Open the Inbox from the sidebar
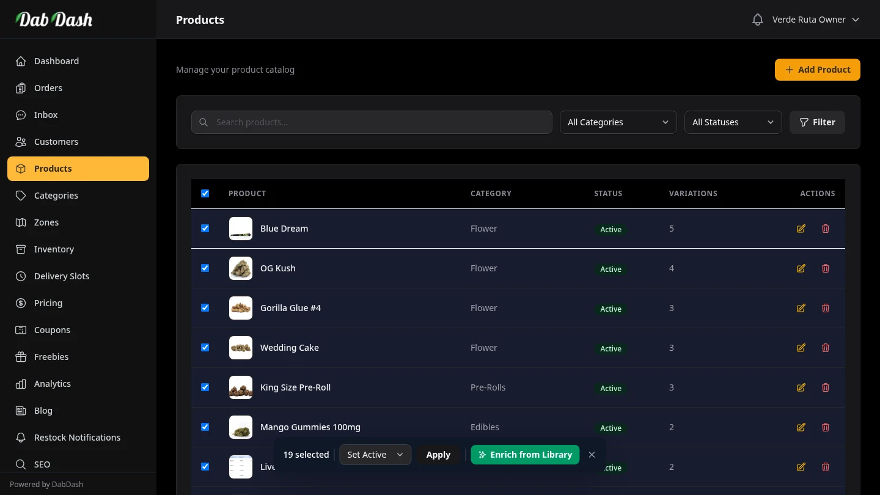This screenshot has width=880, height=495. [x=45, y=115]
